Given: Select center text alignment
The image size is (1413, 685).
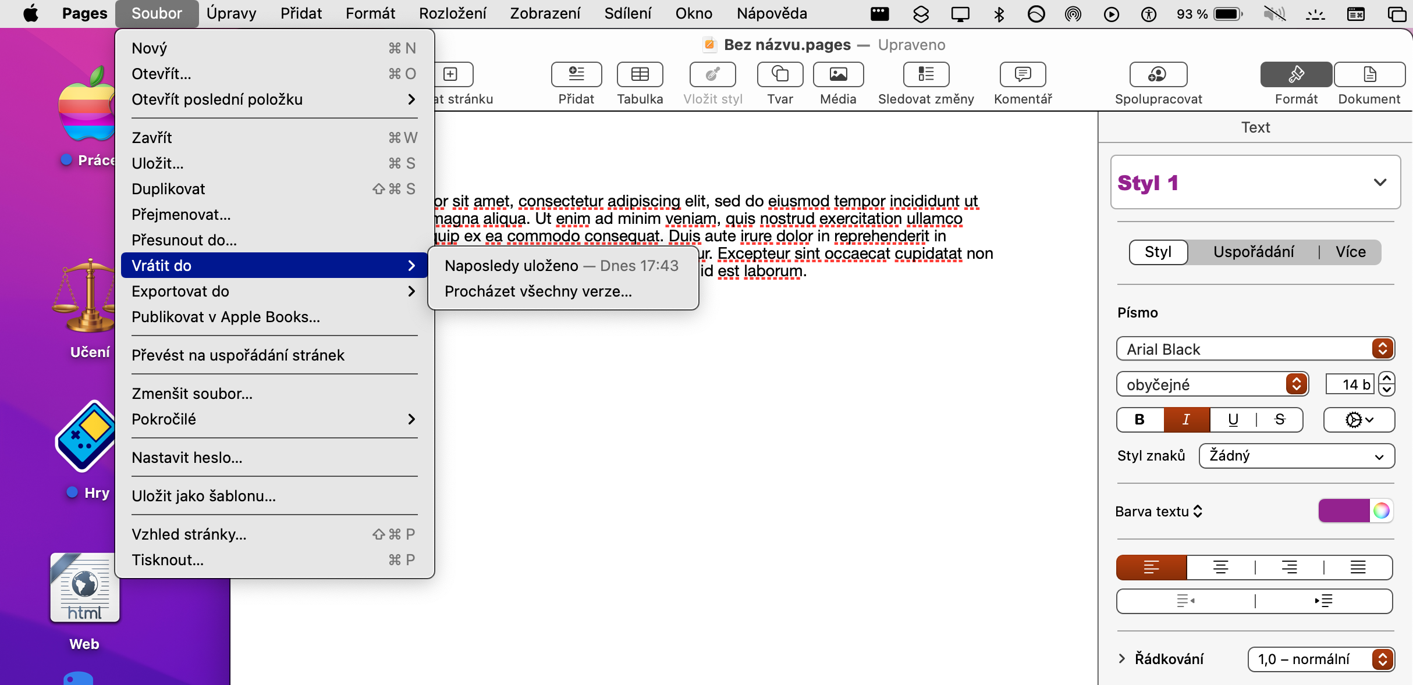Looking at the screenshot, I should (1220, 567).
